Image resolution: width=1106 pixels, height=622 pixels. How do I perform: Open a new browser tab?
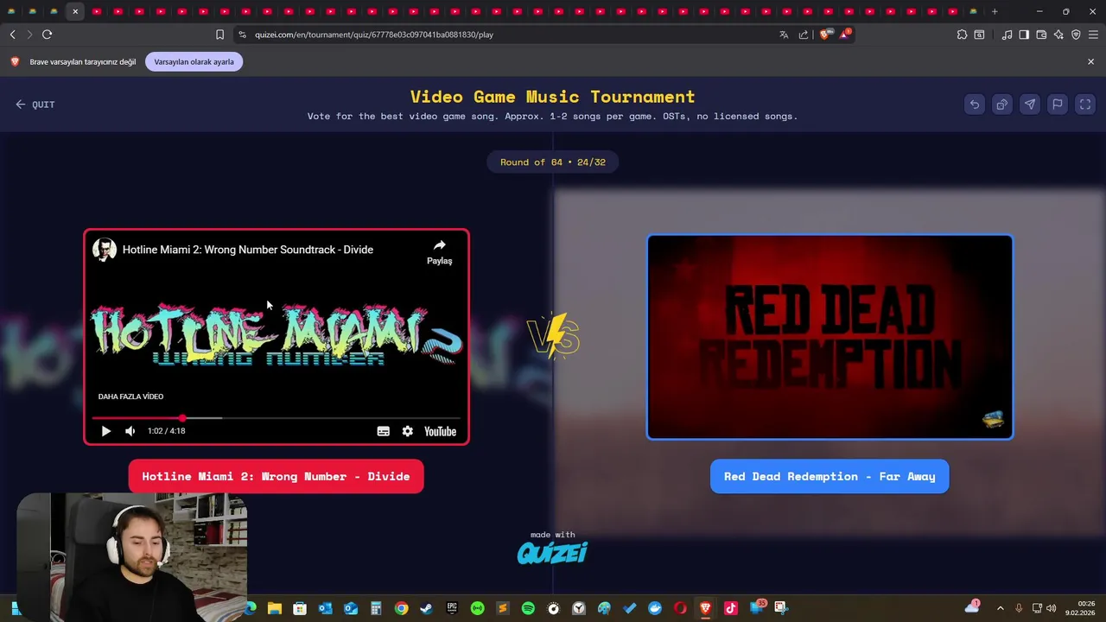click(995, 11)
